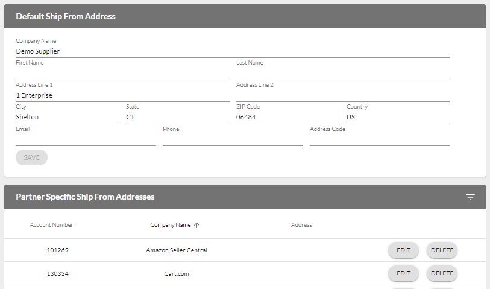490x289 pixels.
Task: Open the filter icon in Partner Specific header
Action: click(470, 197)
